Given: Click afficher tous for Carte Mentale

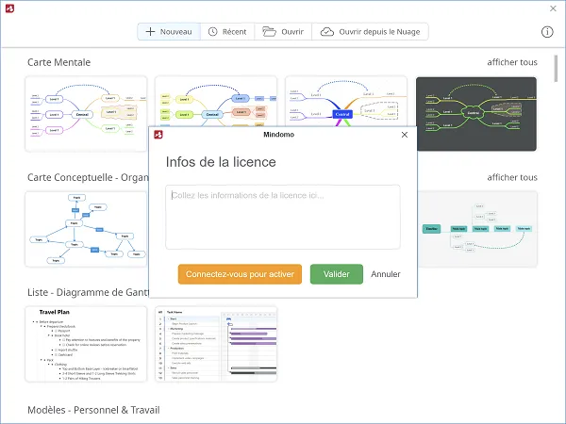Looking at the screenshot, I should point(512,62).
